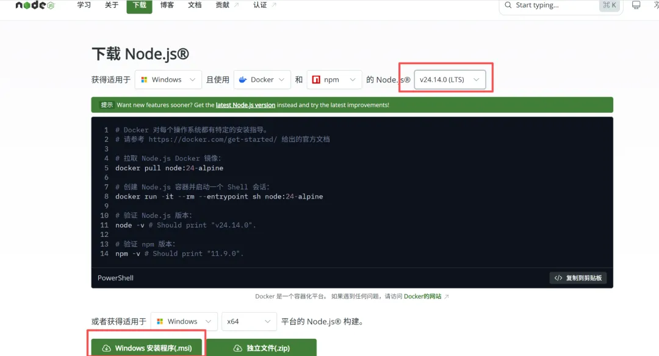The height and width of the screenshot is (356, 659).
Task: Open the npm package manager dropdown
Action: point(334,79)
